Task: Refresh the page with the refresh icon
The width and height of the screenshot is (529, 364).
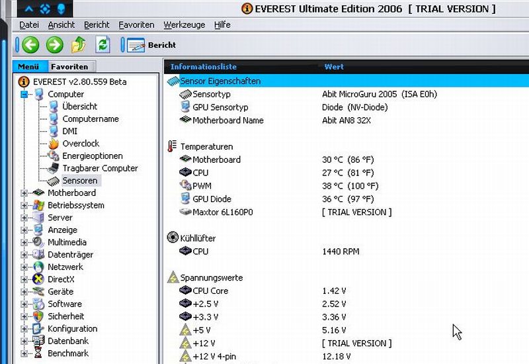Action: pyautogui.click(x=102, y=44)
